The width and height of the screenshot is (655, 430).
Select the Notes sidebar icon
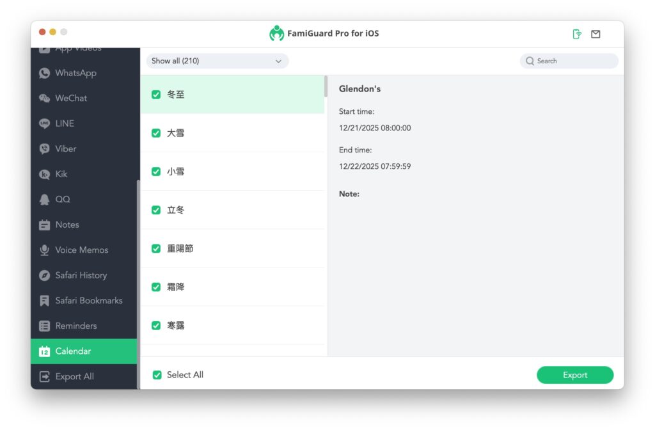(x=44, y=225)
